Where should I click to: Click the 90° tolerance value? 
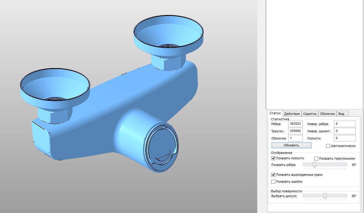click(x=354, y=196)
